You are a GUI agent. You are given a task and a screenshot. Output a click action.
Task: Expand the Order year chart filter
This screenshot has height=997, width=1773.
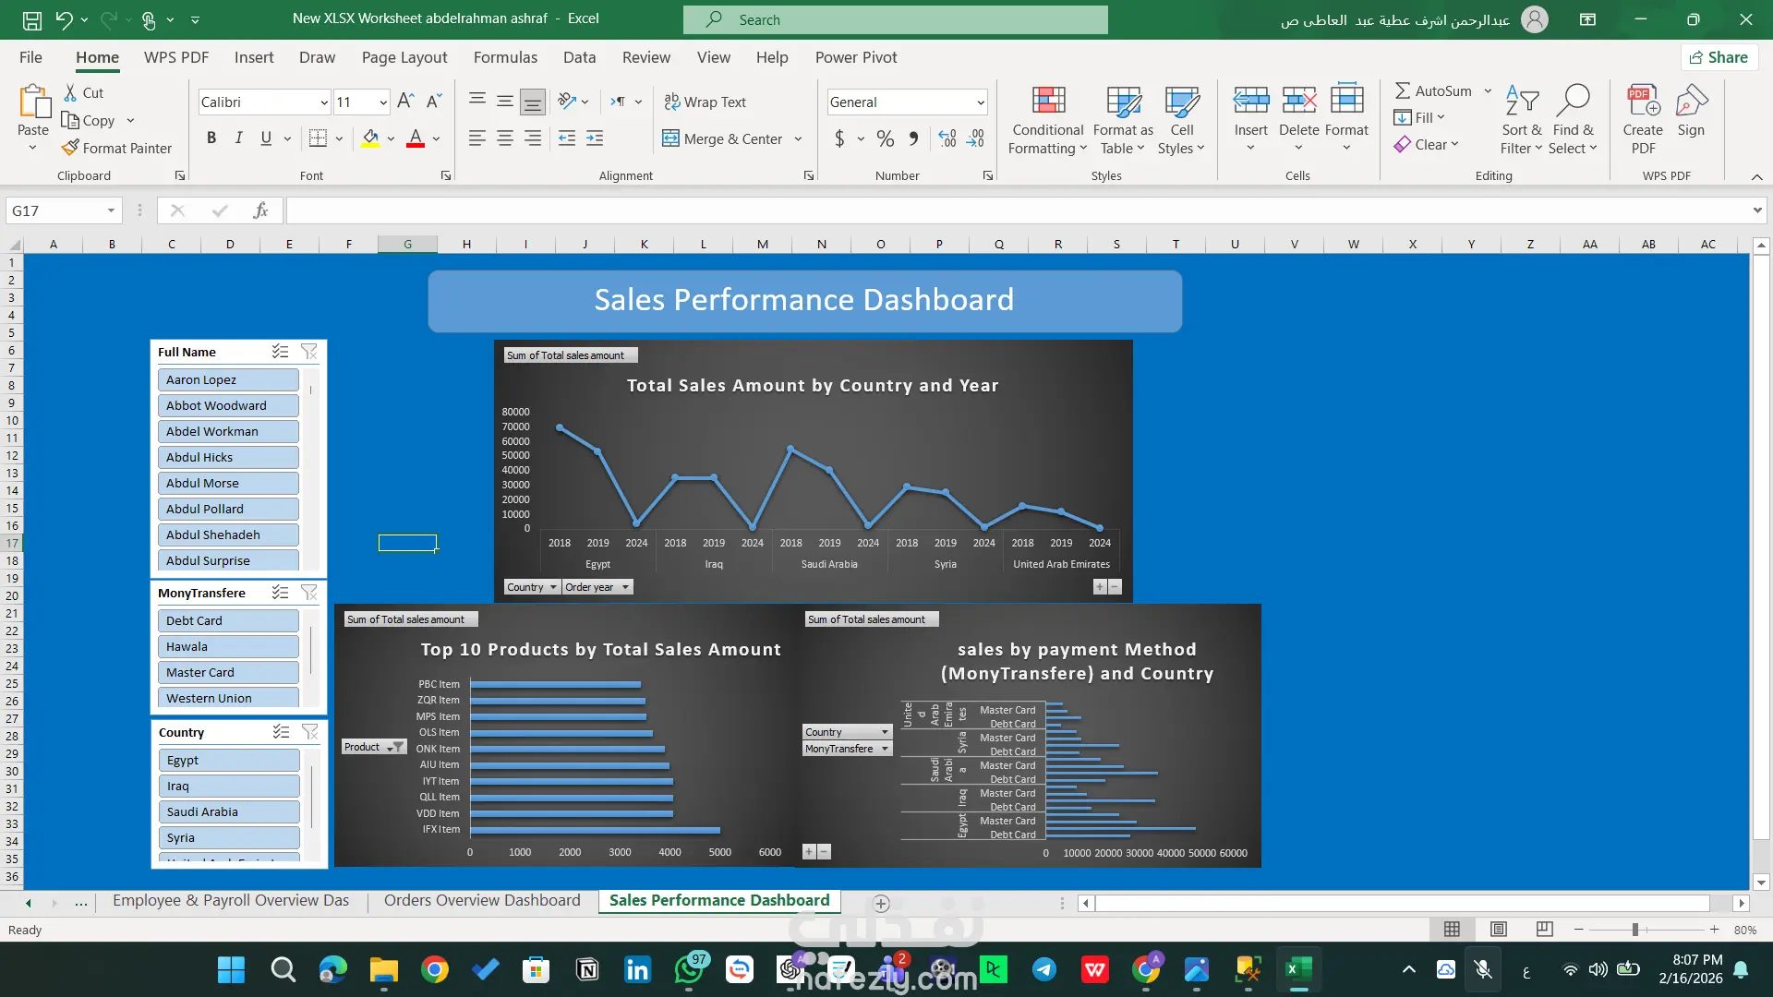[625, 587]
